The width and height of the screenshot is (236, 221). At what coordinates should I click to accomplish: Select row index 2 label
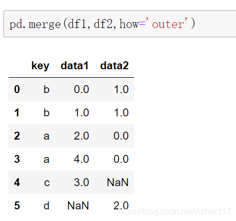(17, 136)
